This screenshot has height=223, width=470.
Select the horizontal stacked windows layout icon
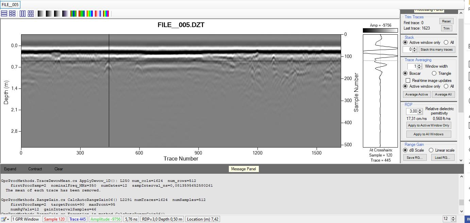coord(4,14)
